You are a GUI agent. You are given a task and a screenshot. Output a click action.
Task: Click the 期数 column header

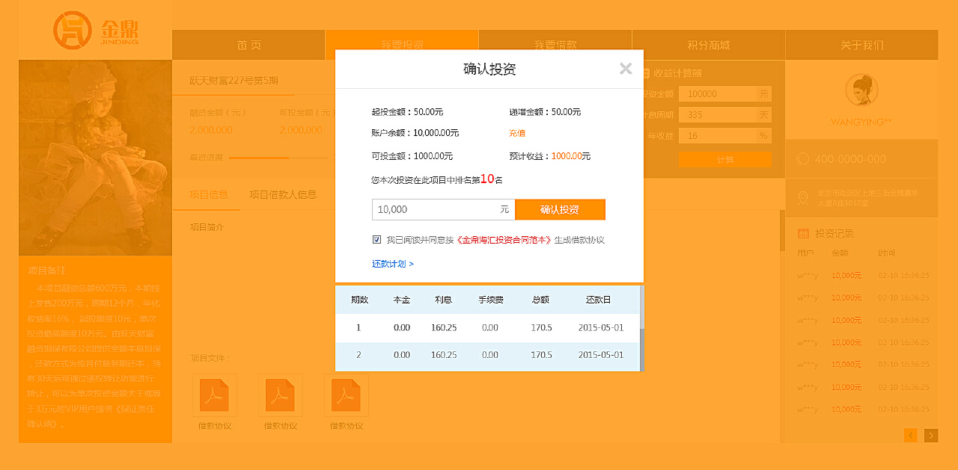(359, 300)
